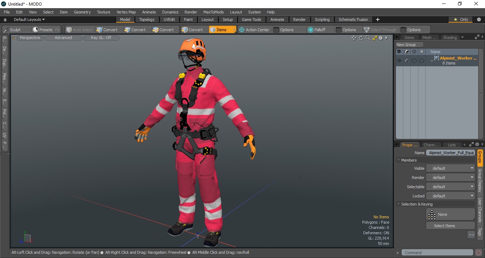Screen dimensions: 485x258
Task: Open the Default Layouts dropdown
Action: pyautogui.click(x=29, y=19)
